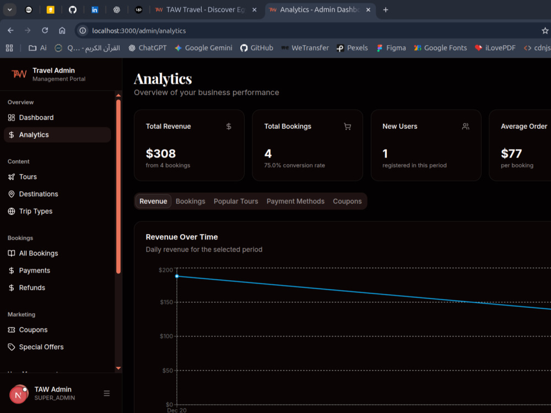Open the apps grid in bookmarks bar

pos(9,48)
